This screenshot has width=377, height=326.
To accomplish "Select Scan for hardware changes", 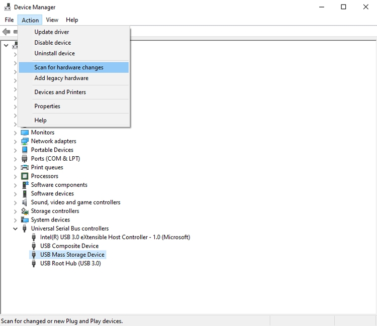I will coord(74,67).
